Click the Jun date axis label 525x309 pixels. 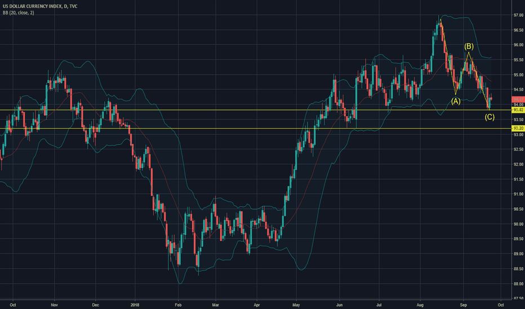pyautogui.click(x=340, y=305)
